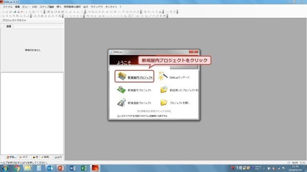The width and height of the screenshot is (307, 172).
Task: Switch to プロ... bottom tab
Action: click(11, 157)
